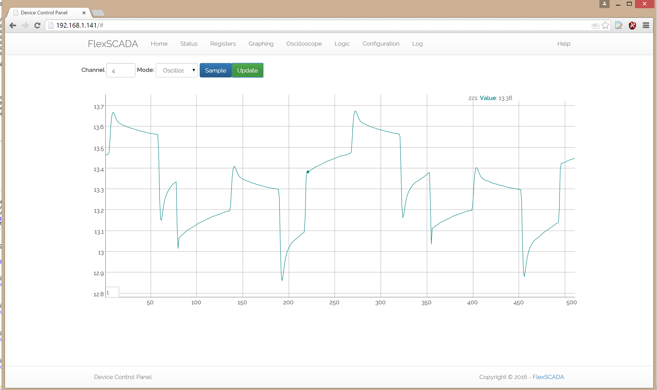The height and width of the screenshot is (390, 657).
Task: Select Oscilloscope in the navbar
Action: (x=304, y=44)
